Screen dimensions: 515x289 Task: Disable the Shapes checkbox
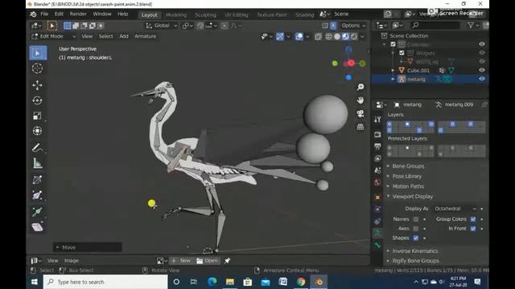pyautogui.click(x=416, y=238)
